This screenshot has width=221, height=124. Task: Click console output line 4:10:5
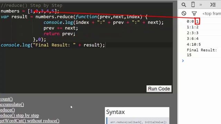[x=194, y=44]
